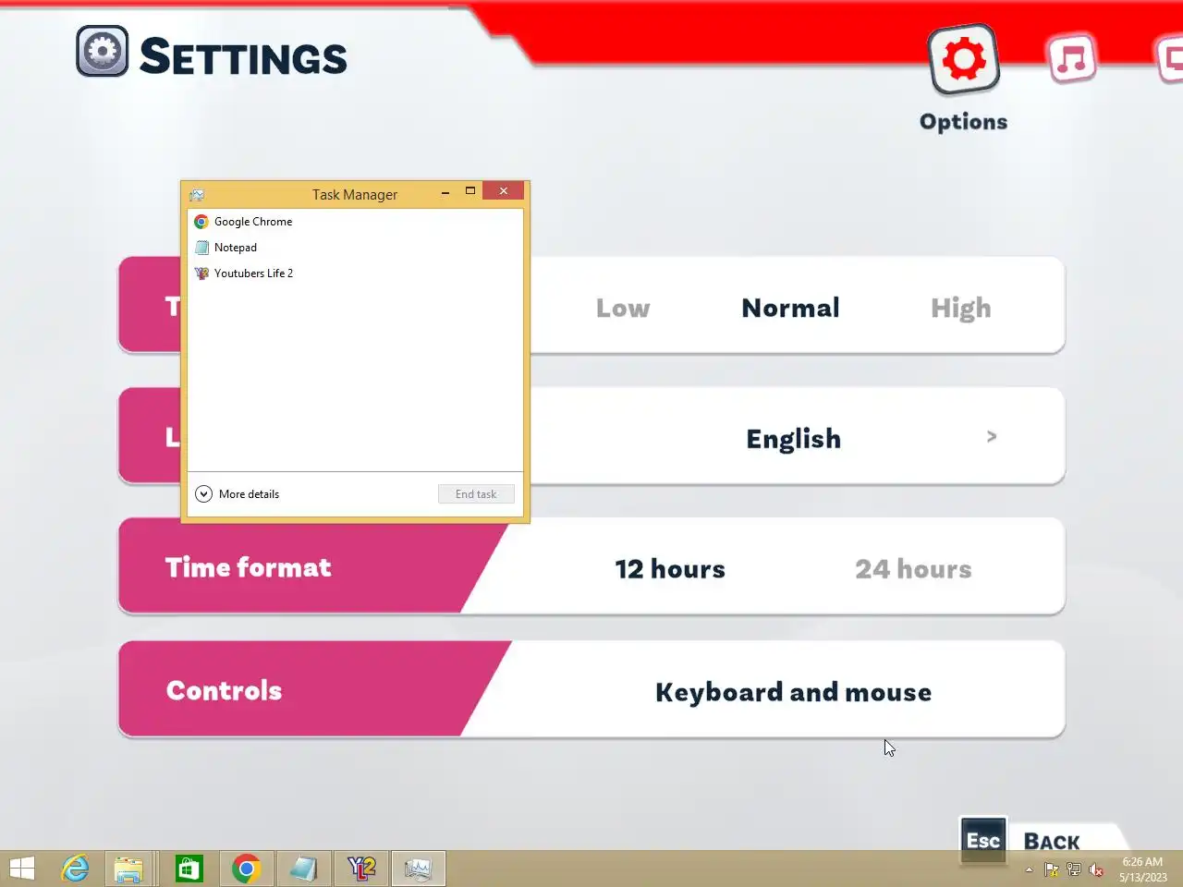Screen dimensions: 1183x887
Task: Switch to Google Chrome on taskbar
Action: [x=246, y=869]
